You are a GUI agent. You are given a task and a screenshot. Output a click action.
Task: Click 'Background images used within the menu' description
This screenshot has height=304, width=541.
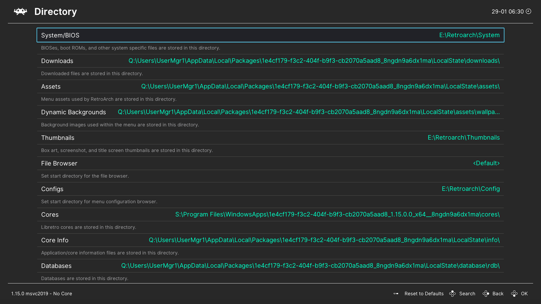point(120,125)
